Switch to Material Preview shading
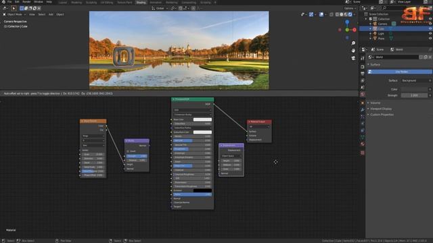The width and height of the screenshot is (433, 243). 346,14
